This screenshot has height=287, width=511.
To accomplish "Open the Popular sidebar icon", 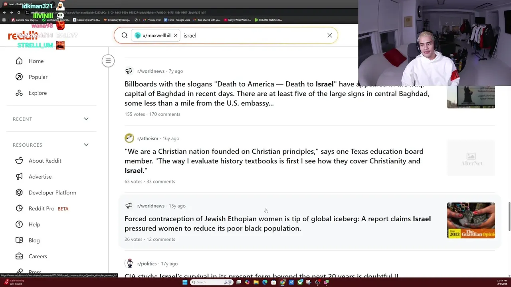I will pos(19,77).
